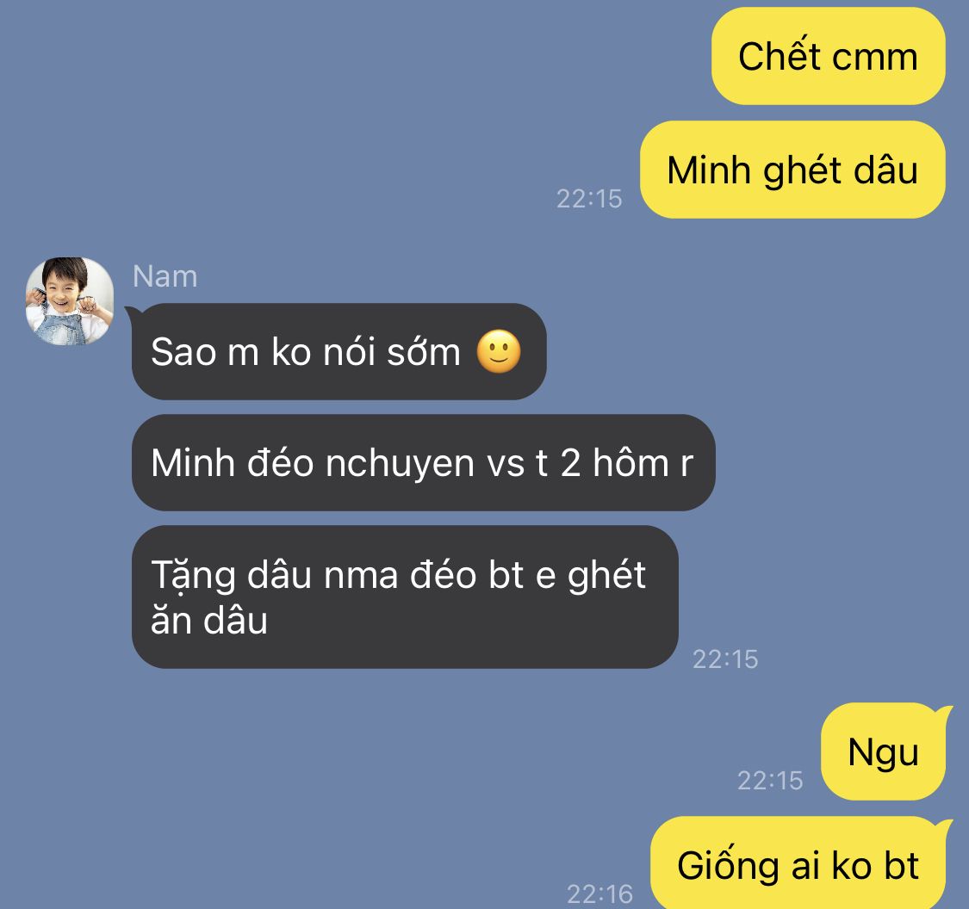Image resolution: width=969 pixels, height=909 pixels.
Task: Tap the 'Tặng dâu nma đéo bt' message
Action: pos(405,597)
